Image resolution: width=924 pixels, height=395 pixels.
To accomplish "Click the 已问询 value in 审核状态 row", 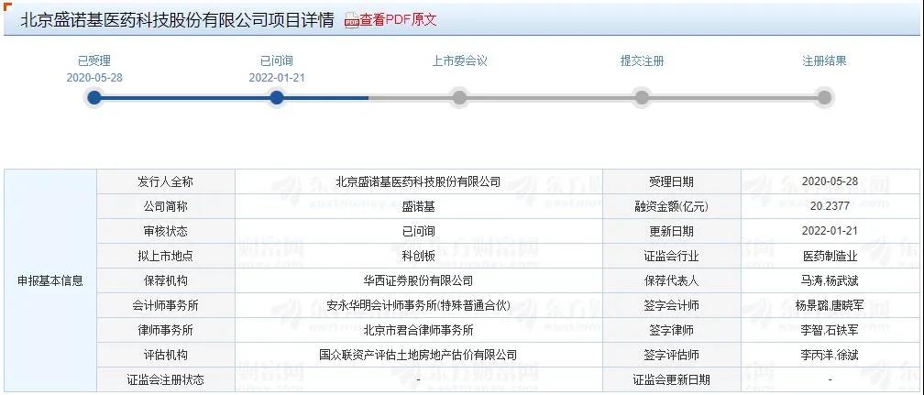I will point(418,231).
